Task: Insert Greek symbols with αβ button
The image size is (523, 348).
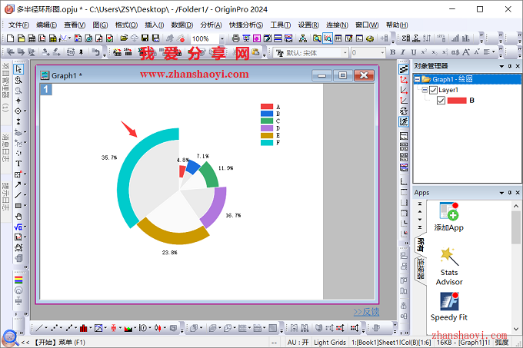Action: (x=455, y=52)
